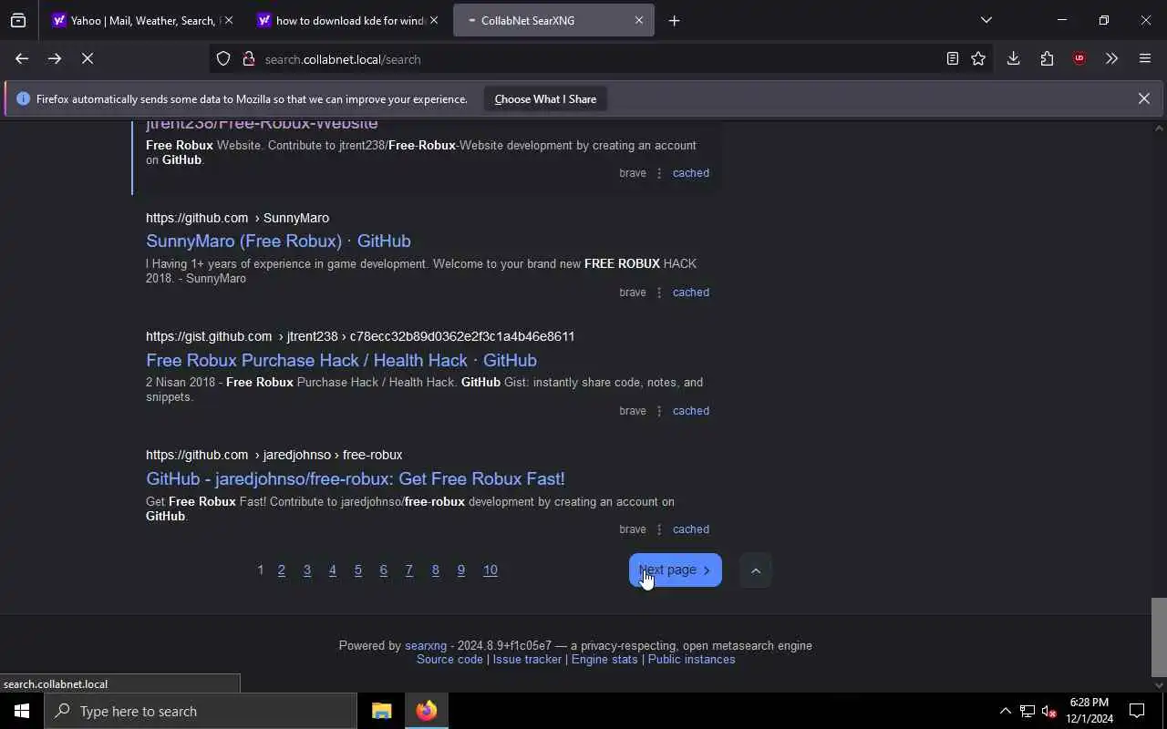Screen dimensions: 1167x729
Task: Switch to how to download kde tab
Action: [x=347, y=20]
